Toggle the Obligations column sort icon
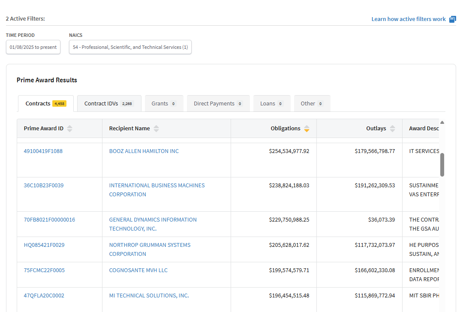The width and height of the screenshot is (463, 312). pyautogui.click(x=307, y=129)
